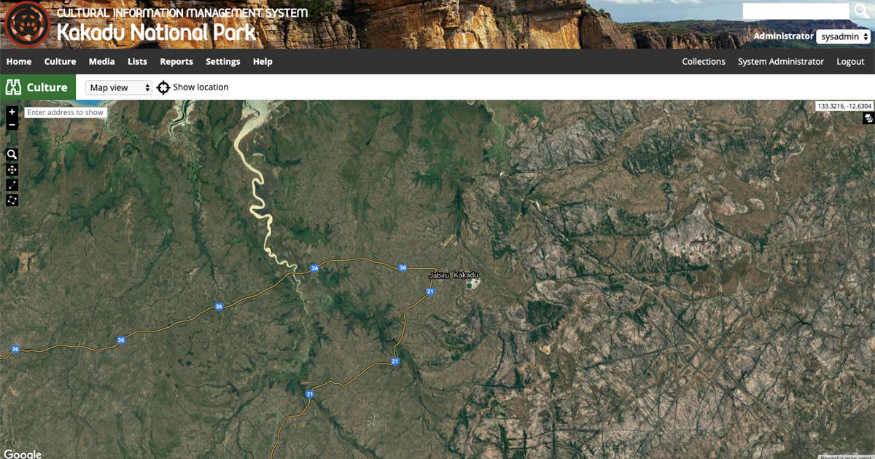Click the header search text box
Image resolution: width=875 pixels, height=459 pixels.
pos(796,11)
